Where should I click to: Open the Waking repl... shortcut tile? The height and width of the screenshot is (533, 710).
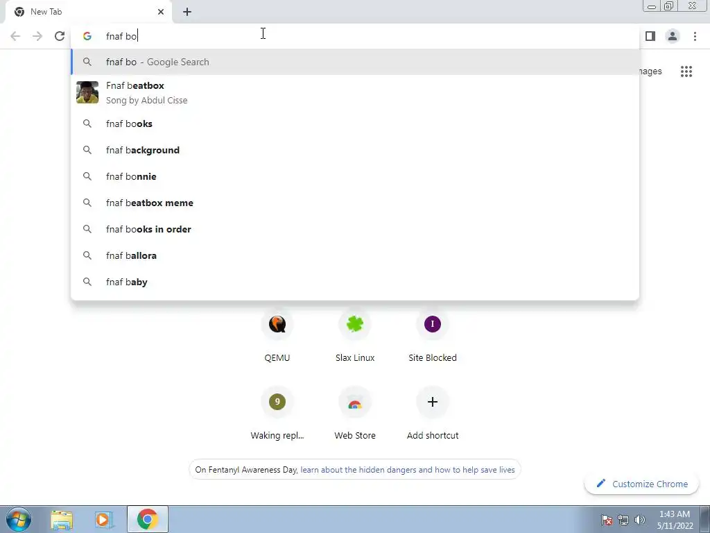[x=277, y=414]
